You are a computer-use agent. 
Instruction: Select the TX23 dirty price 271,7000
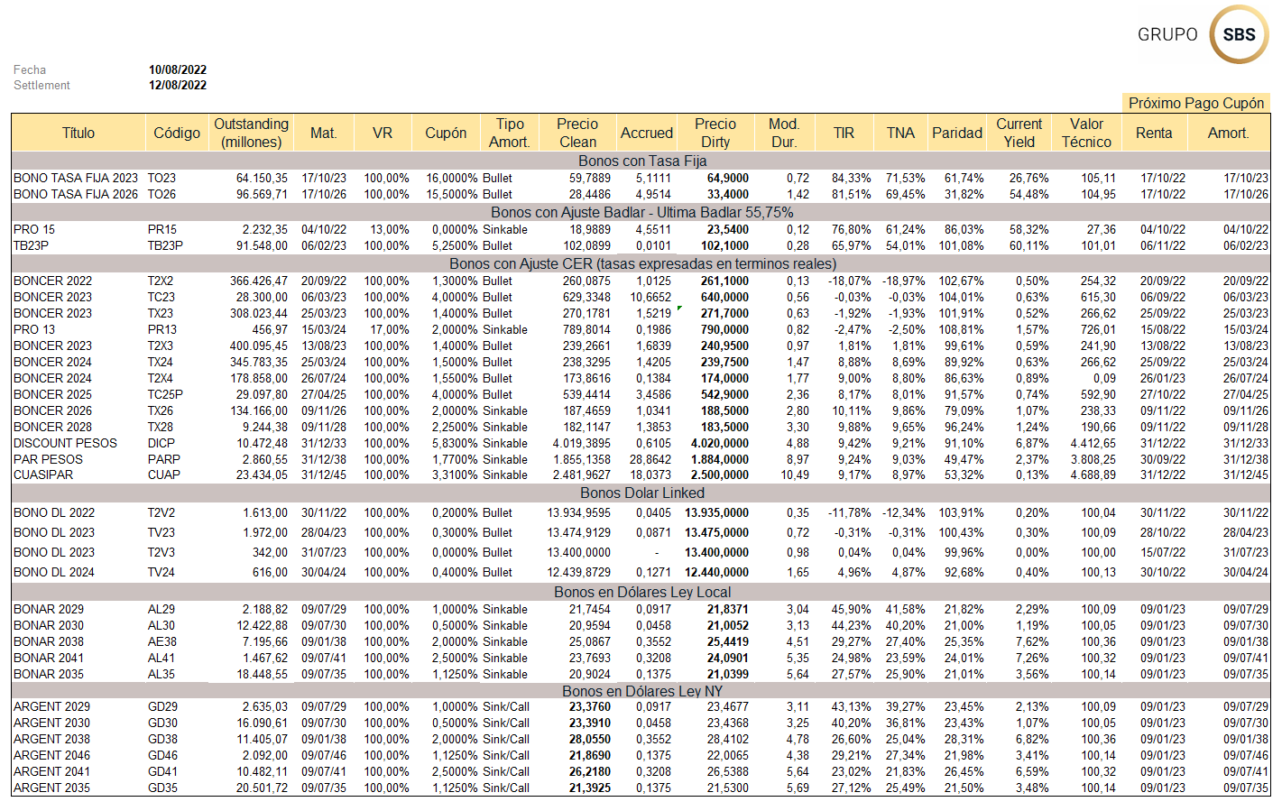pyautogui.click(x=724, y=313)
